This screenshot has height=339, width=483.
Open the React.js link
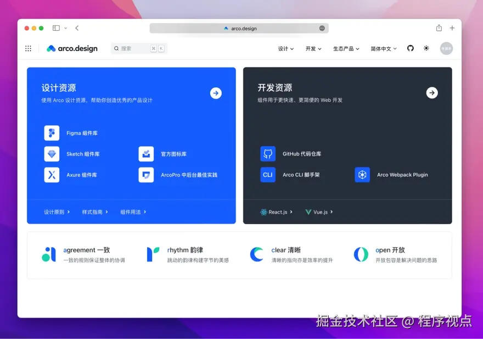(276, 212)
